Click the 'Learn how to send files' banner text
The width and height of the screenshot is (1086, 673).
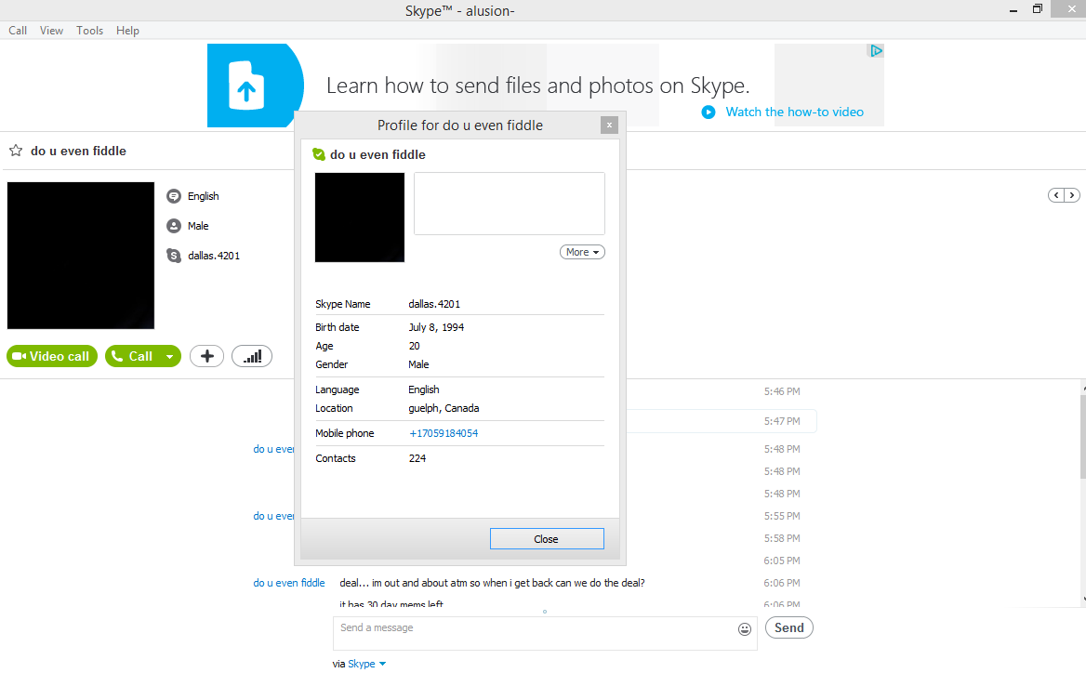(537, 86)
